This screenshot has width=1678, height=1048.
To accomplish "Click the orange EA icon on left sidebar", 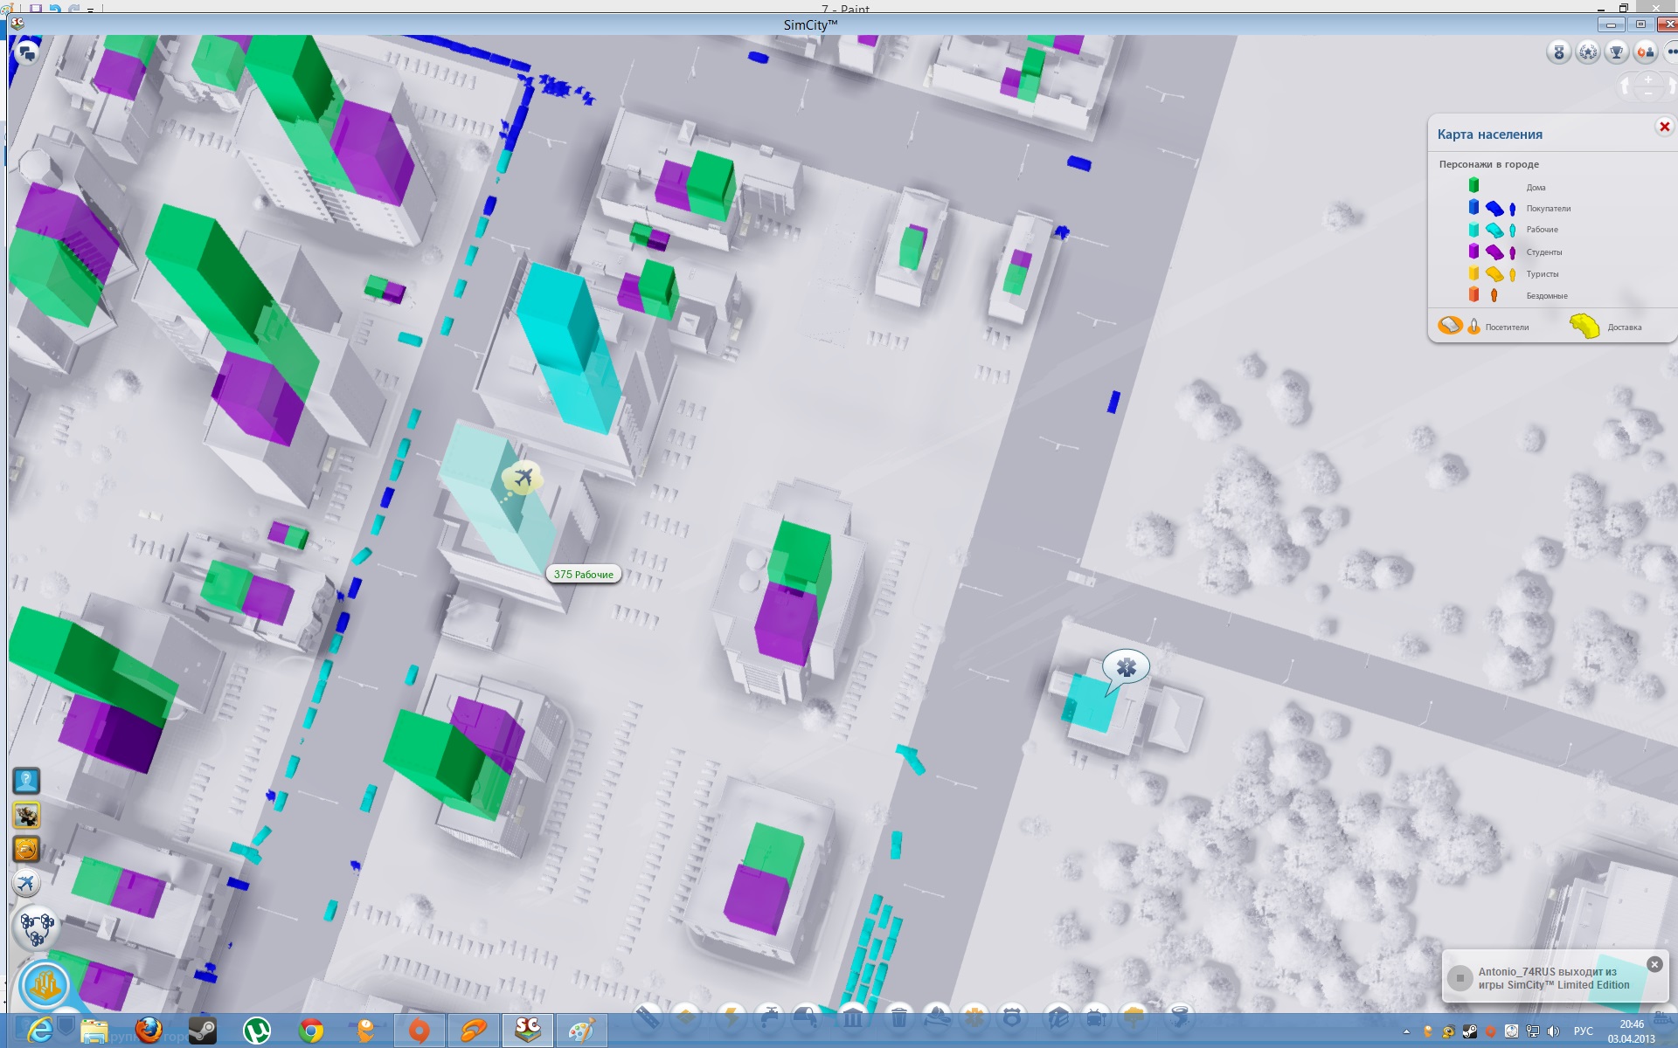I will pyautogui.click(x=26, y=849).
